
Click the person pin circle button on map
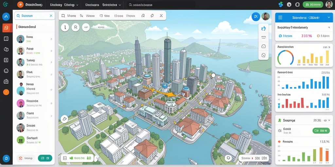tap(76, 27)
